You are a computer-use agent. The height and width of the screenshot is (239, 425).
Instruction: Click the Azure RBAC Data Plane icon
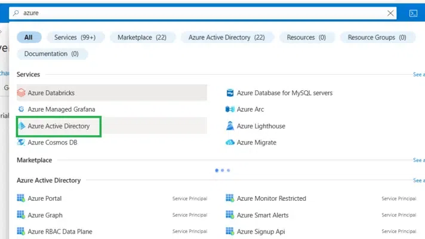coord(21,231)
